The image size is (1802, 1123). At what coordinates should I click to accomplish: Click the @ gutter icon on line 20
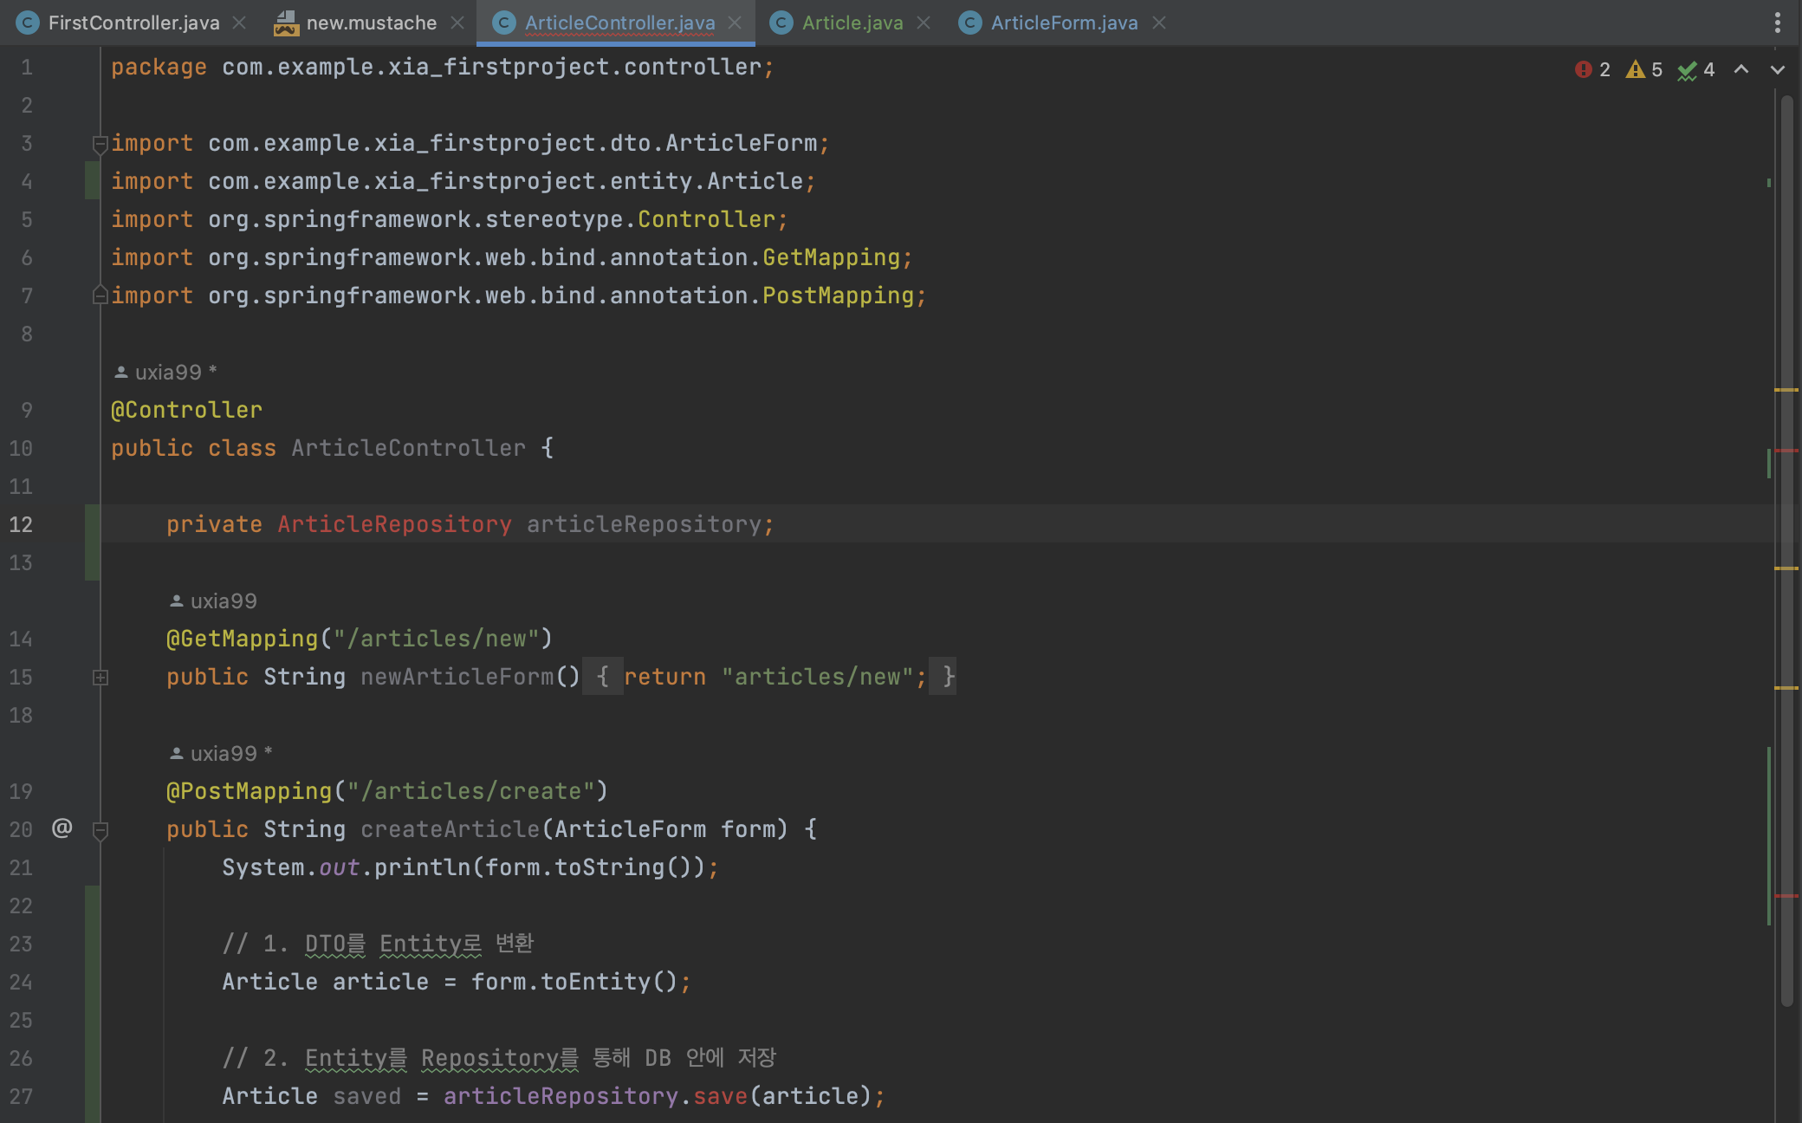click(62, 828)
